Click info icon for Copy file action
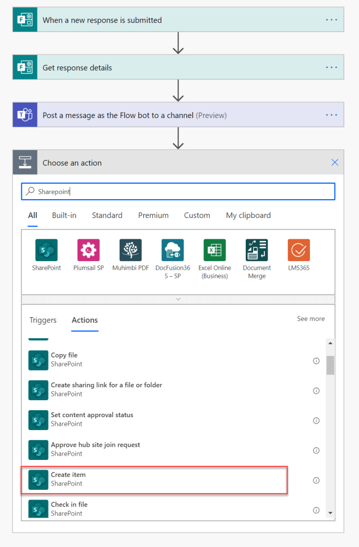Image resolution: width=359 pixels, height=547 pixels. (x=316, y=361)
